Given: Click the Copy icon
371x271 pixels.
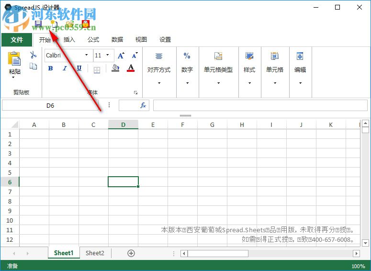Looking at the screenshot, I should (33, 66).
